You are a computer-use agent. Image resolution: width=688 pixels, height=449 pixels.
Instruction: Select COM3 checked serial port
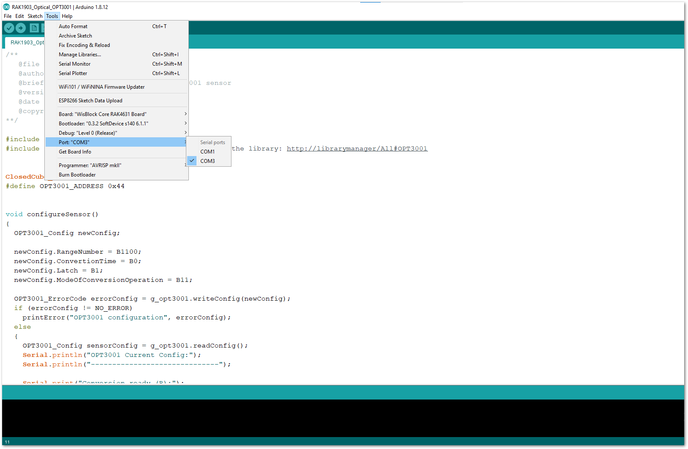(x=209, y=161)
